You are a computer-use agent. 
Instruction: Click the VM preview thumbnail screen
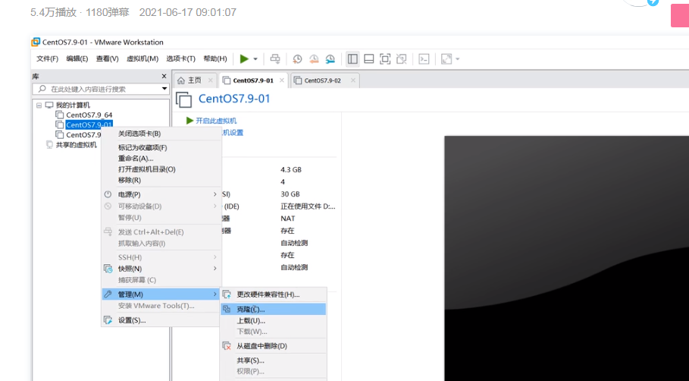pyautogui.click(x=566, y=258)
